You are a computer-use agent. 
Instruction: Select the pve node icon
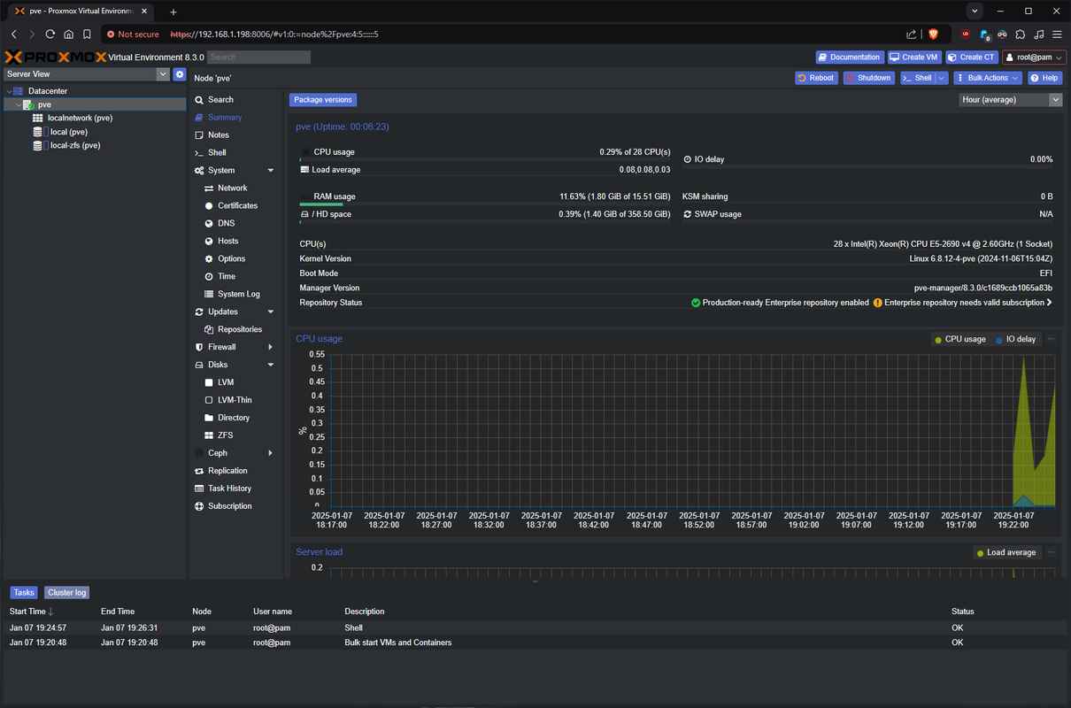29,104
